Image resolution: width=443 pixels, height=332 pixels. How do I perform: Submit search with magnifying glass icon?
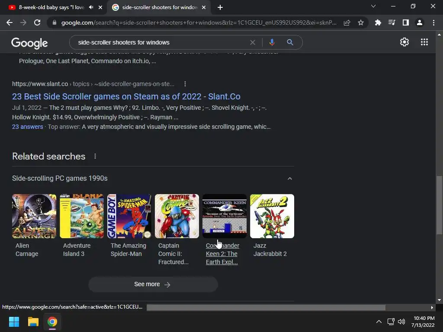coord(290,42)
